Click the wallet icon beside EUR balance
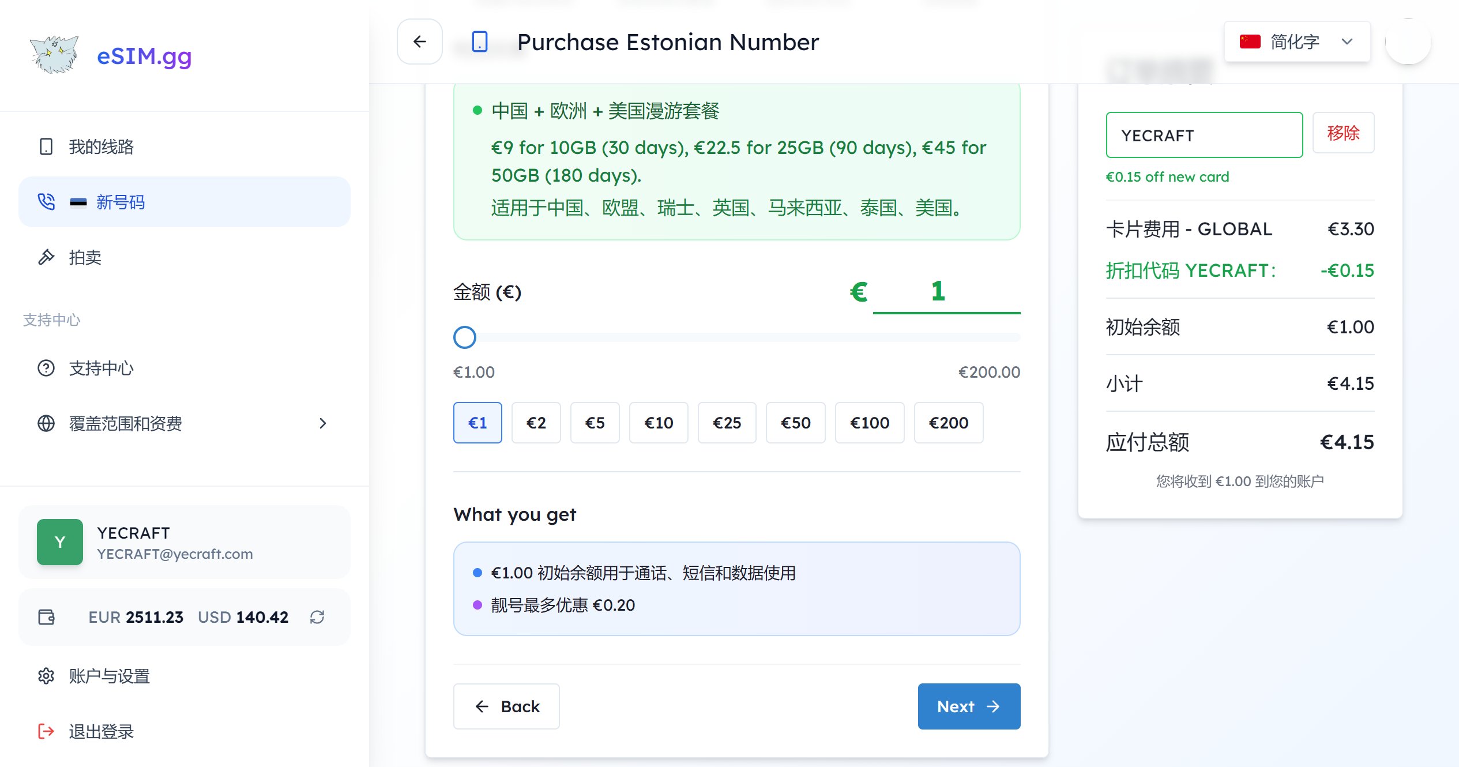The height and width of the screenshot is (767, 1459). (x=46, y=617)
